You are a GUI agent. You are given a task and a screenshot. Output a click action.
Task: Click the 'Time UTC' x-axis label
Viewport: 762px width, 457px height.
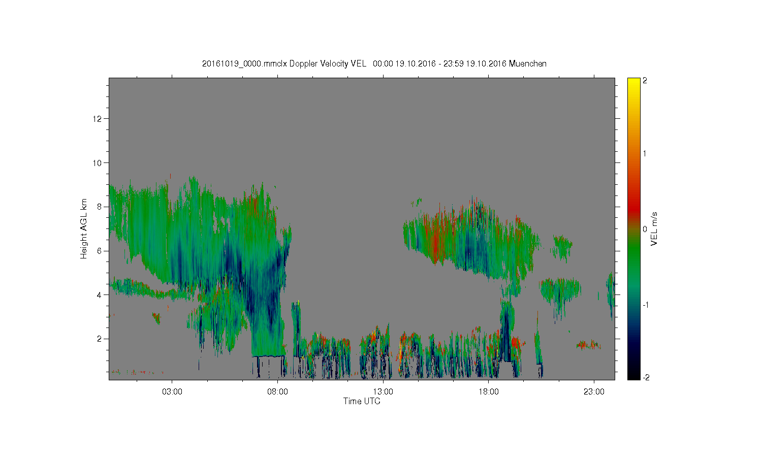point(362,401)
